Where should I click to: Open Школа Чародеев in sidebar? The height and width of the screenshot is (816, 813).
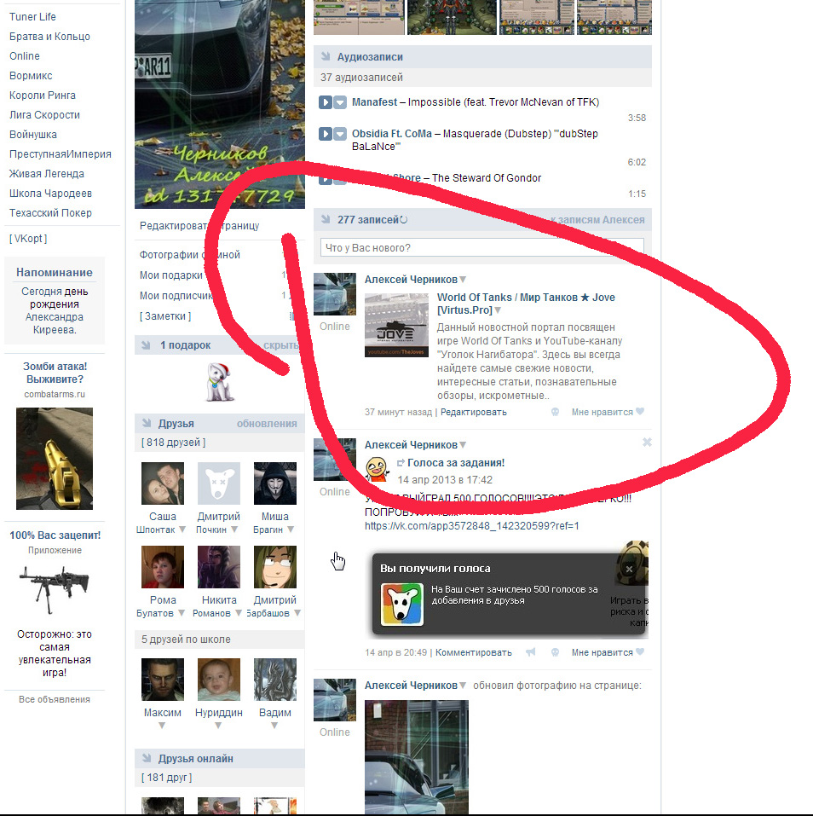click(50, 193)
